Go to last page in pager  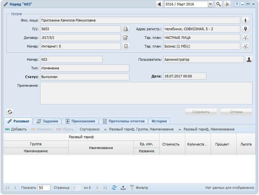105,188
